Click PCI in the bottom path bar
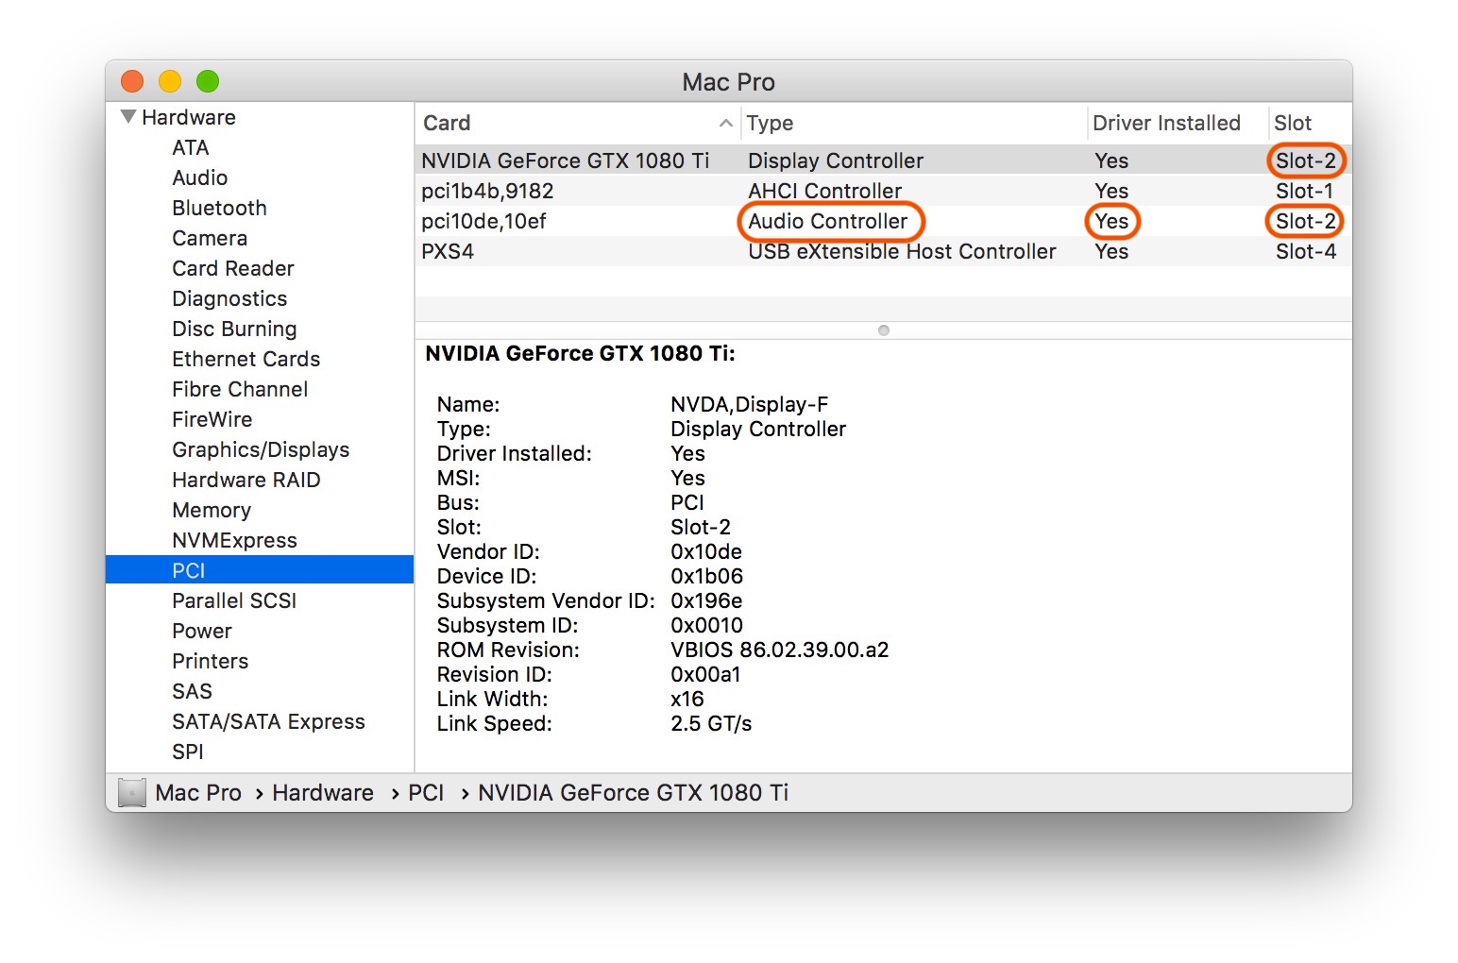Viewport: 1458px width, 963px height. pyautogui.click(x=426, y=792)
